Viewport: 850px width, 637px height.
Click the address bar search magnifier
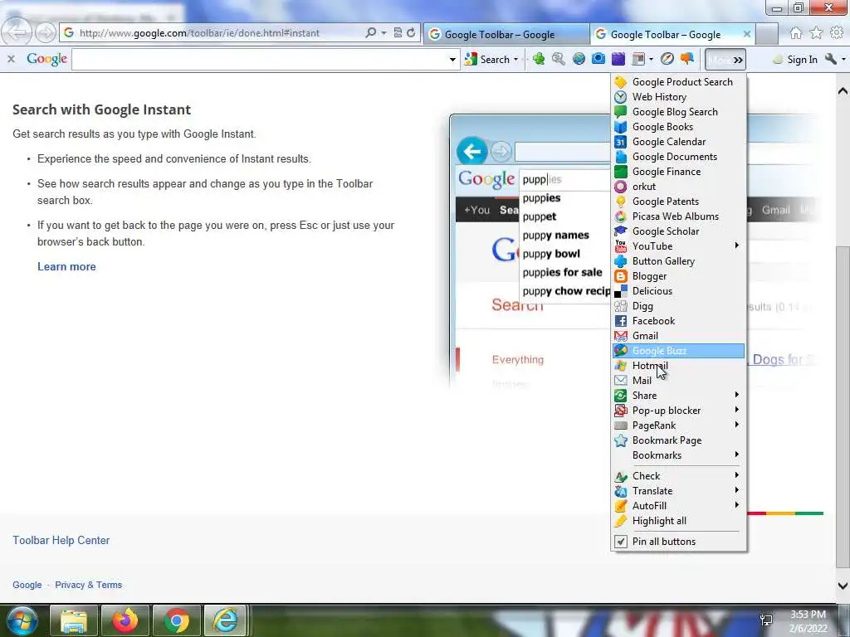point(371,33)
